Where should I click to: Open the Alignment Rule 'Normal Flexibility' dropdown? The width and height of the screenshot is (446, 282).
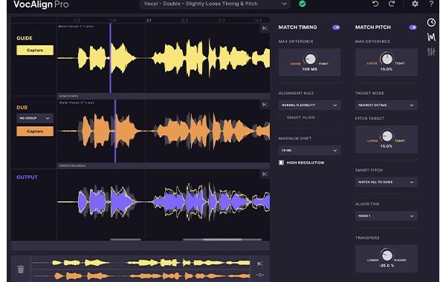[x=309, y=105]
